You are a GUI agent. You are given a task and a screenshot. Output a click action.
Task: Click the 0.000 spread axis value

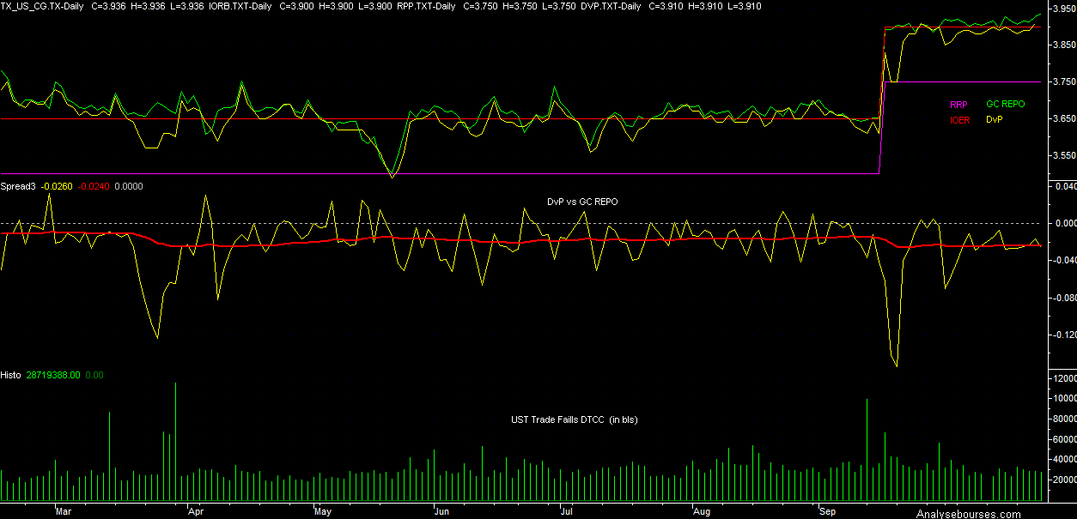[x=1064, y=223]
